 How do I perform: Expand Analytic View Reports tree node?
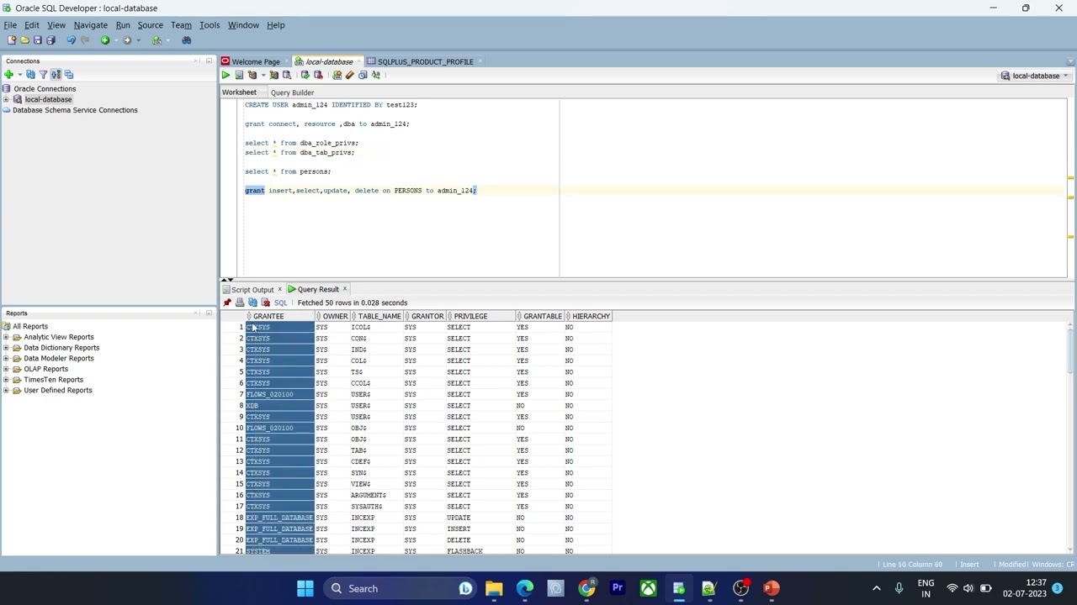pos(6,337)
